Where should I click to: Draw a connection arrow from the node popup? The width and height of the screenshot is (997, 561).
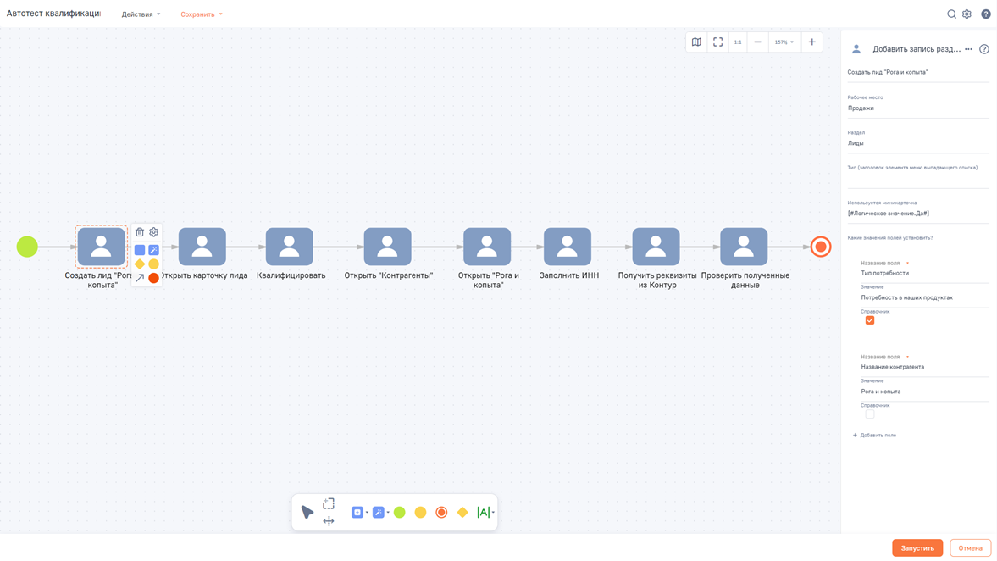coord(139,278)
